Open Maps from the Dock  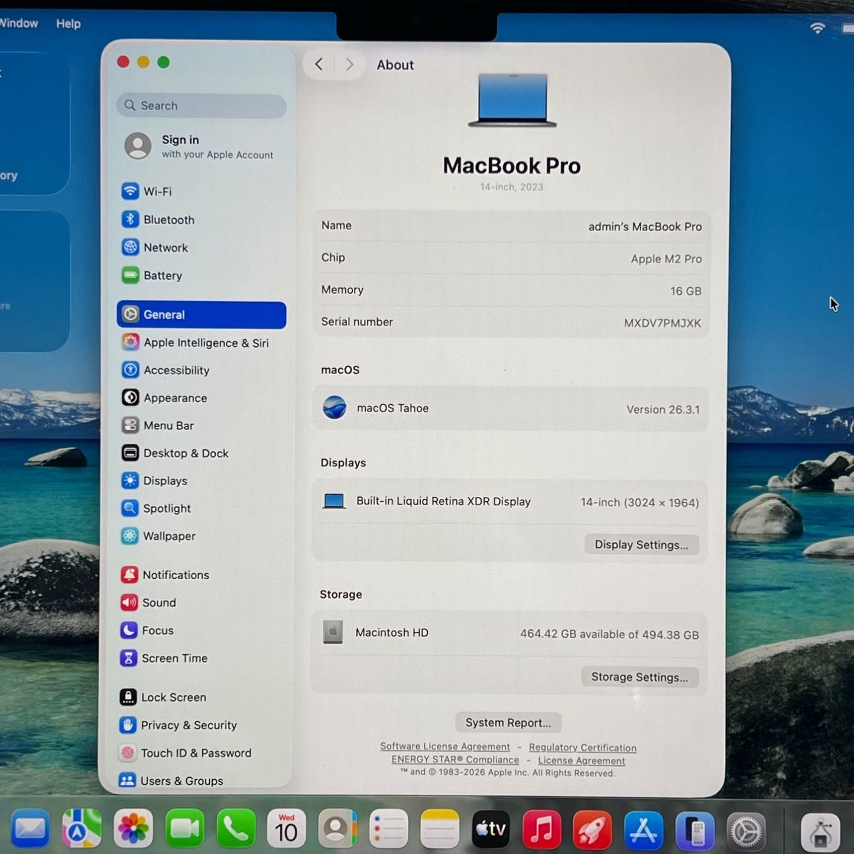tap(82, 829)
